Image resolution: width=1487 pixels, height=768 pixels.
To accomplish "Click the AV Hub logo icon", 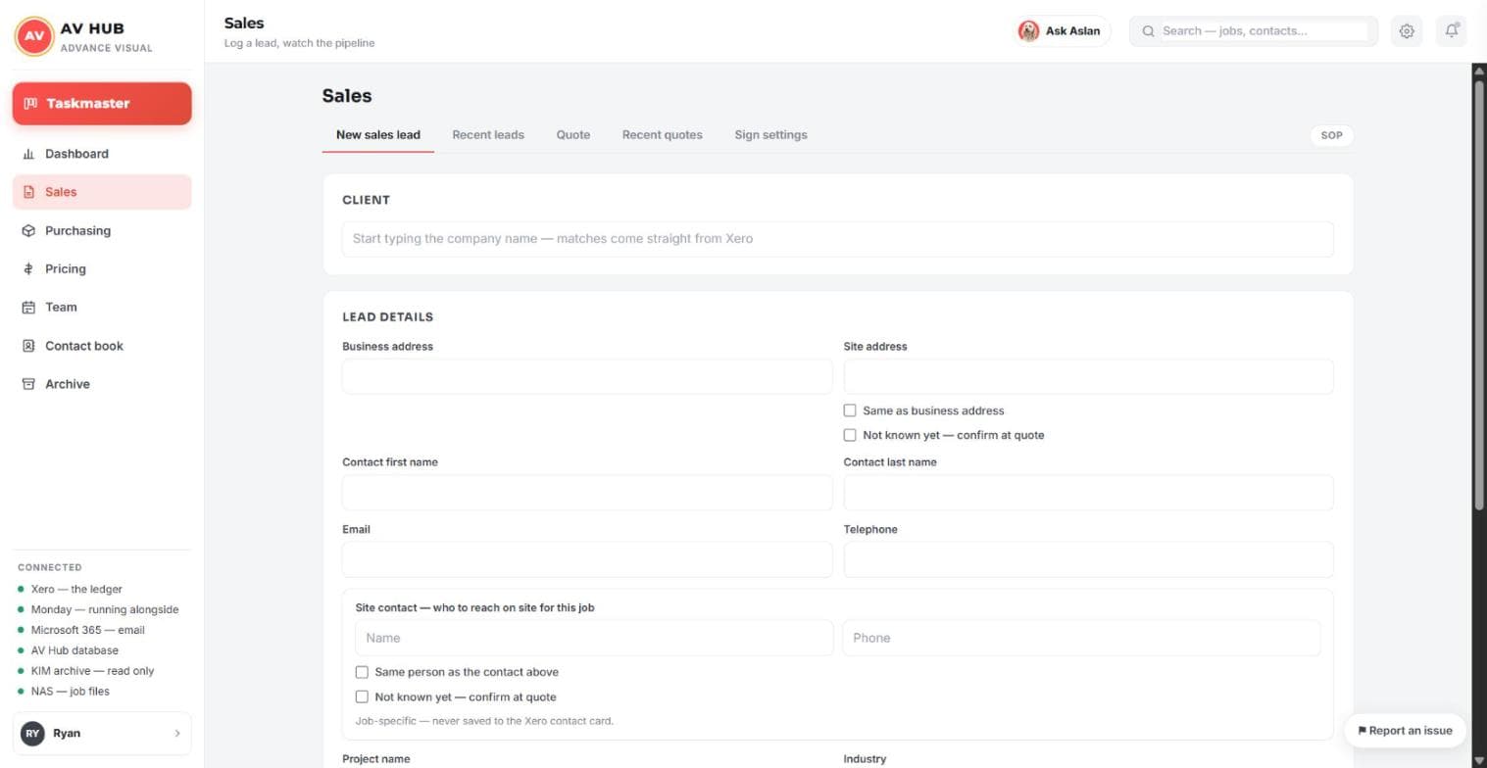I will [x=34, y=36].
